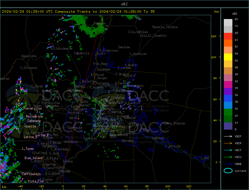Click the Uspallata label on the map
Screen dimensions: 249x190
coord(28,56)
